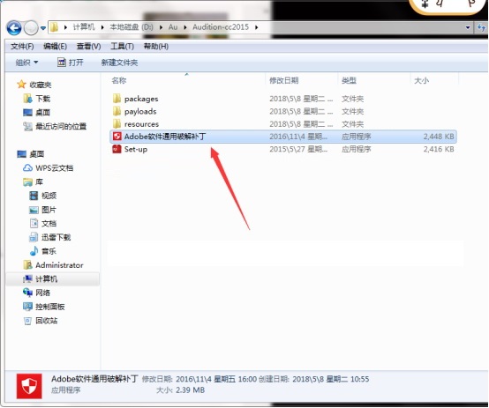Open the recent pages dropdown arrow

point(43,28)
